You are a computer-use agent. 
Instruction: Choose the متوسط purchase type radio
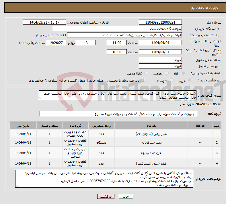pos(172,80)
